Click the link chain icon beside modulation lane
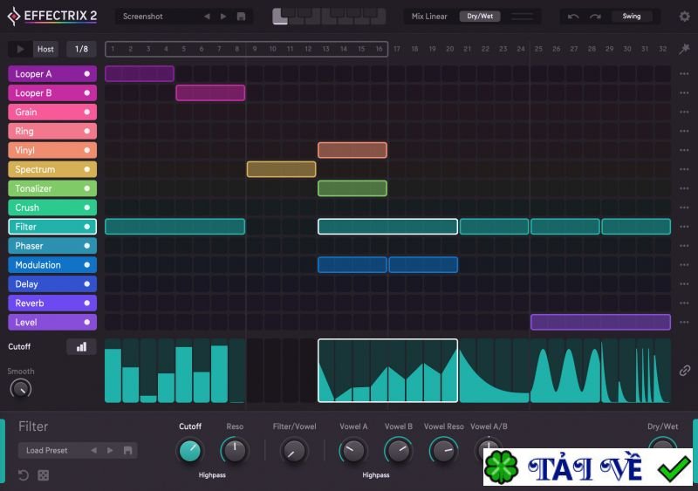The height and width of the screenshot is (491, 698). pos(685,371)
